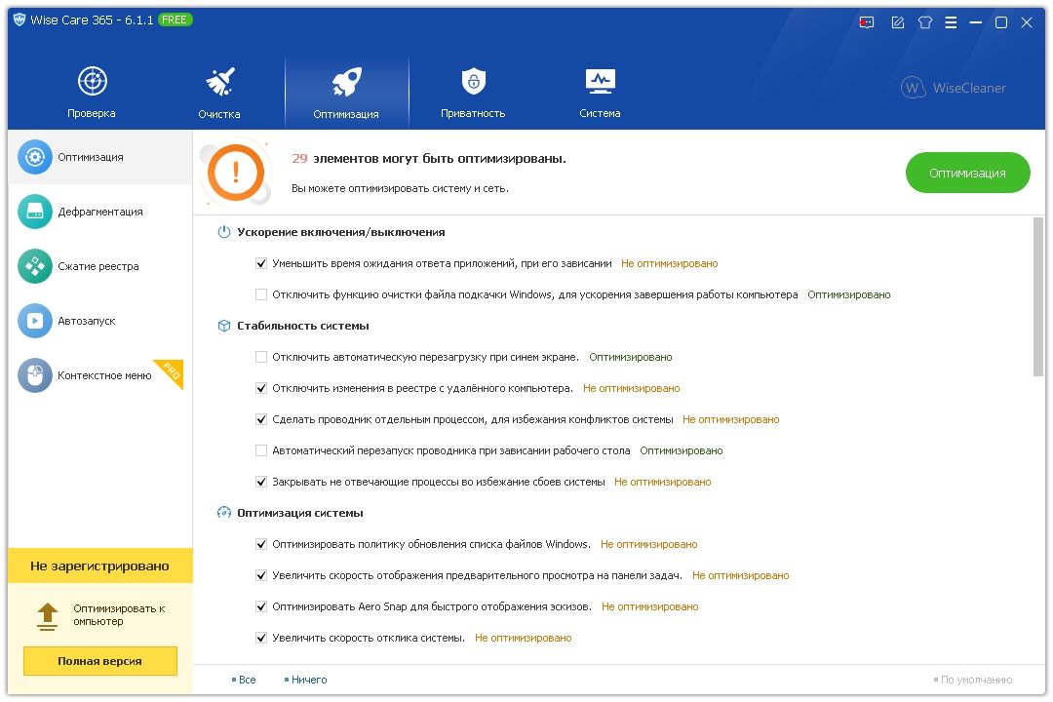Viewport: 1053px width, 702px height.
Task: Uncheck Оптимизировать Aero Snap checkbox
Action: [261, 606]
